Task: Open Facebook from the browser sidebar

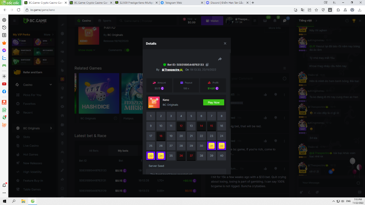Action: tap(4, 91)
